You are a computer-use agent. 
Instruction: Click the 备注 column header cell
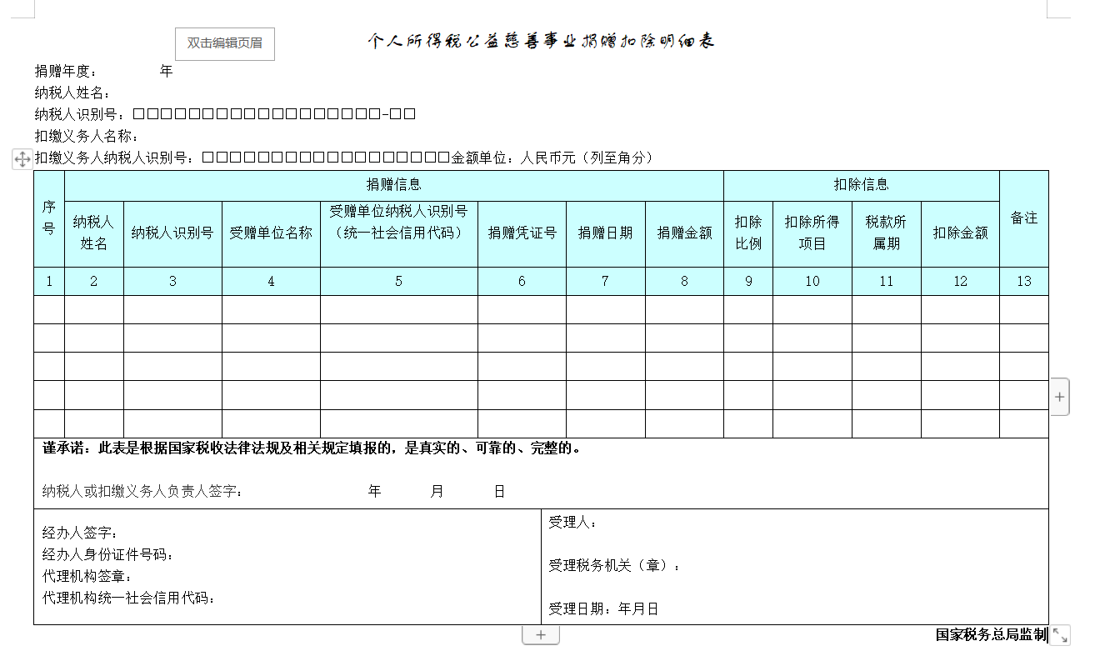tap(1023, 218)
